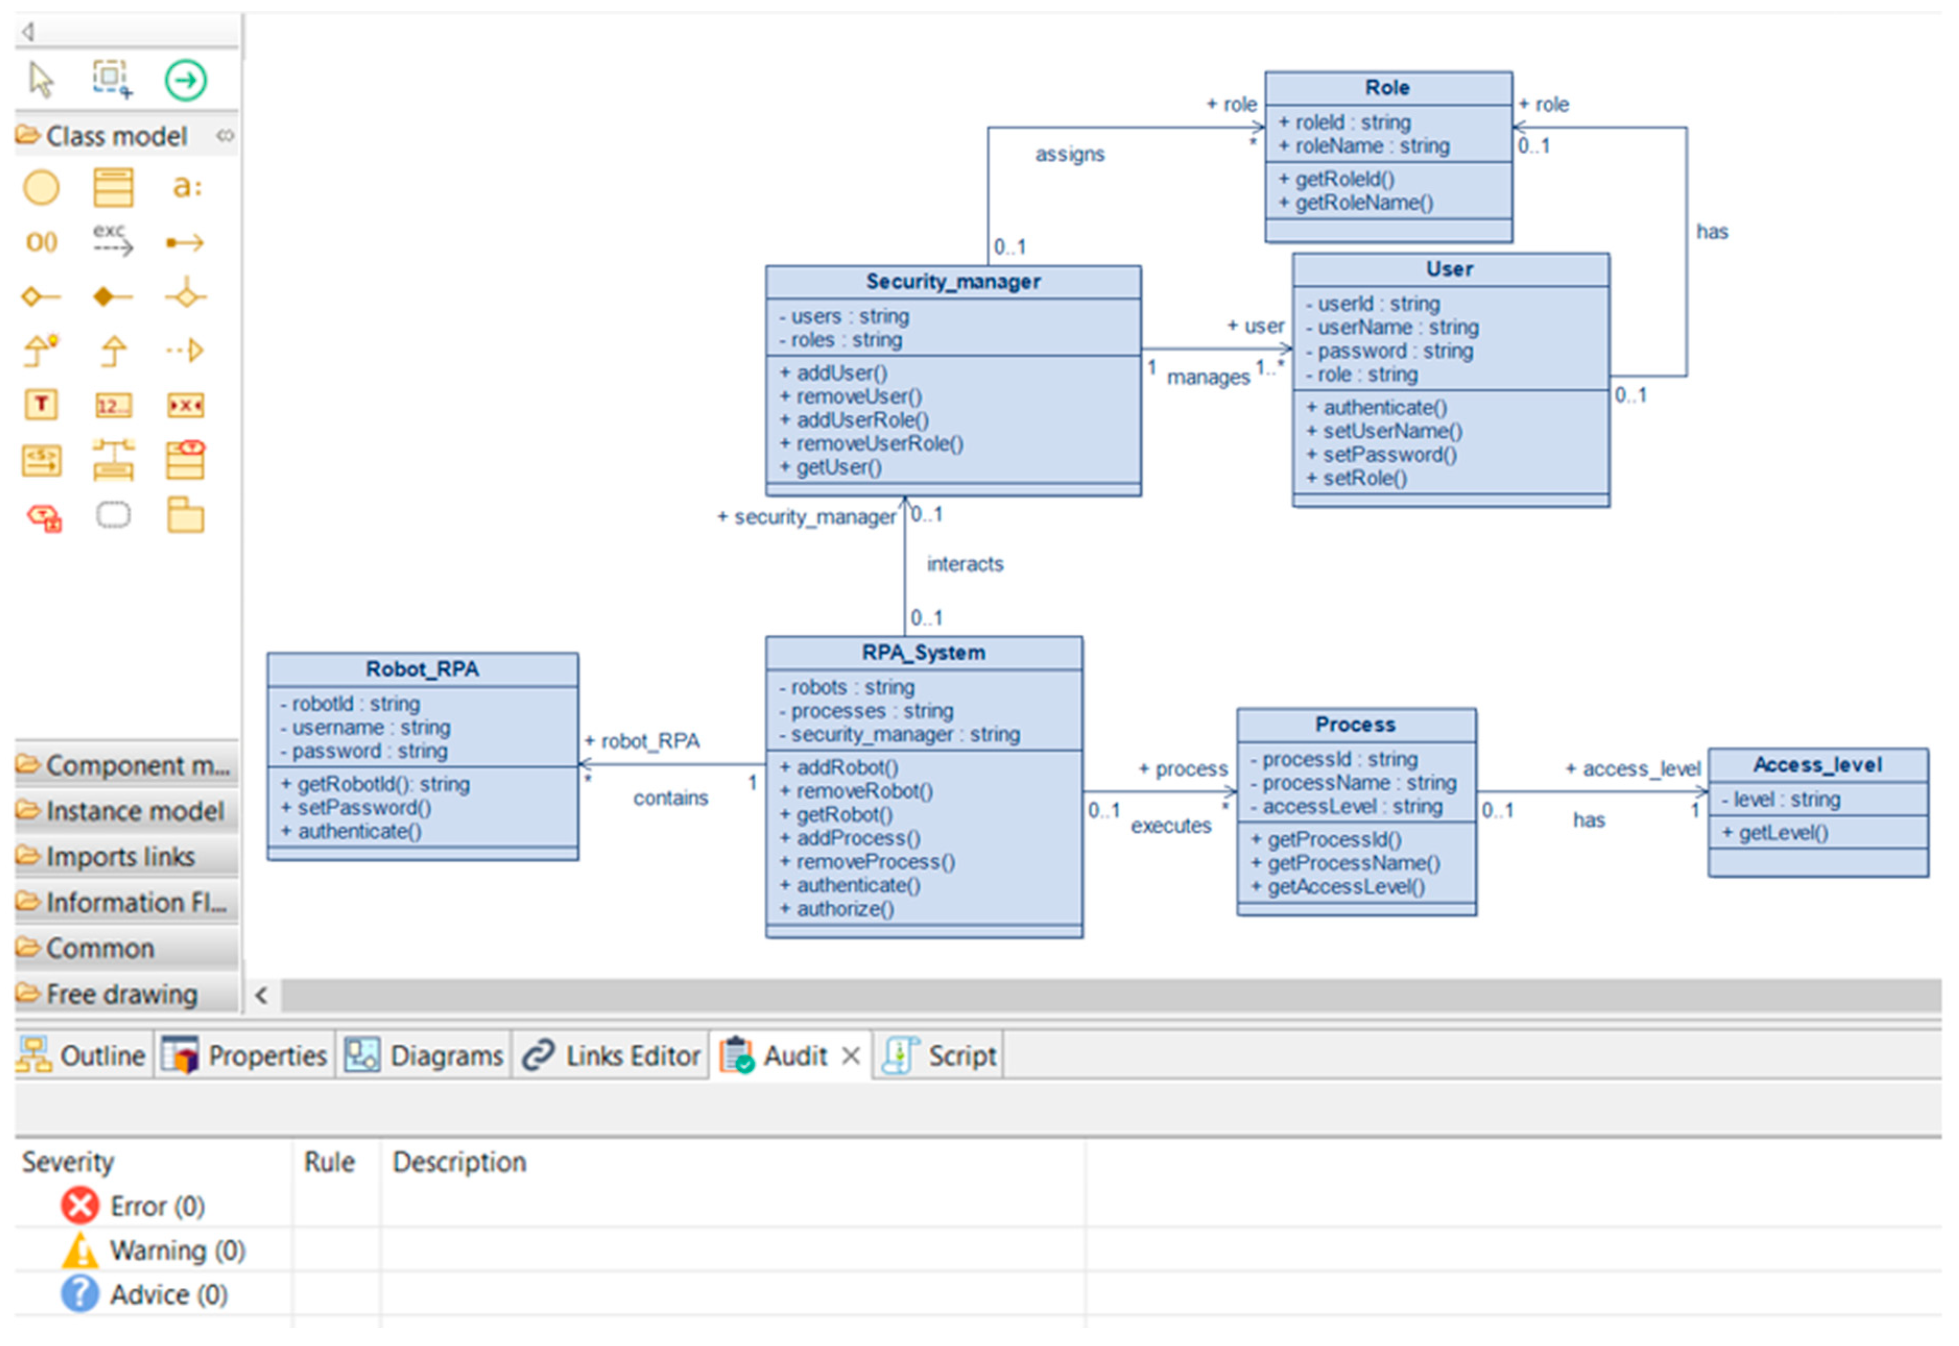Select the arrow pointer selection tool
Screen dimensions: 1959x1346
click(40, 80)
